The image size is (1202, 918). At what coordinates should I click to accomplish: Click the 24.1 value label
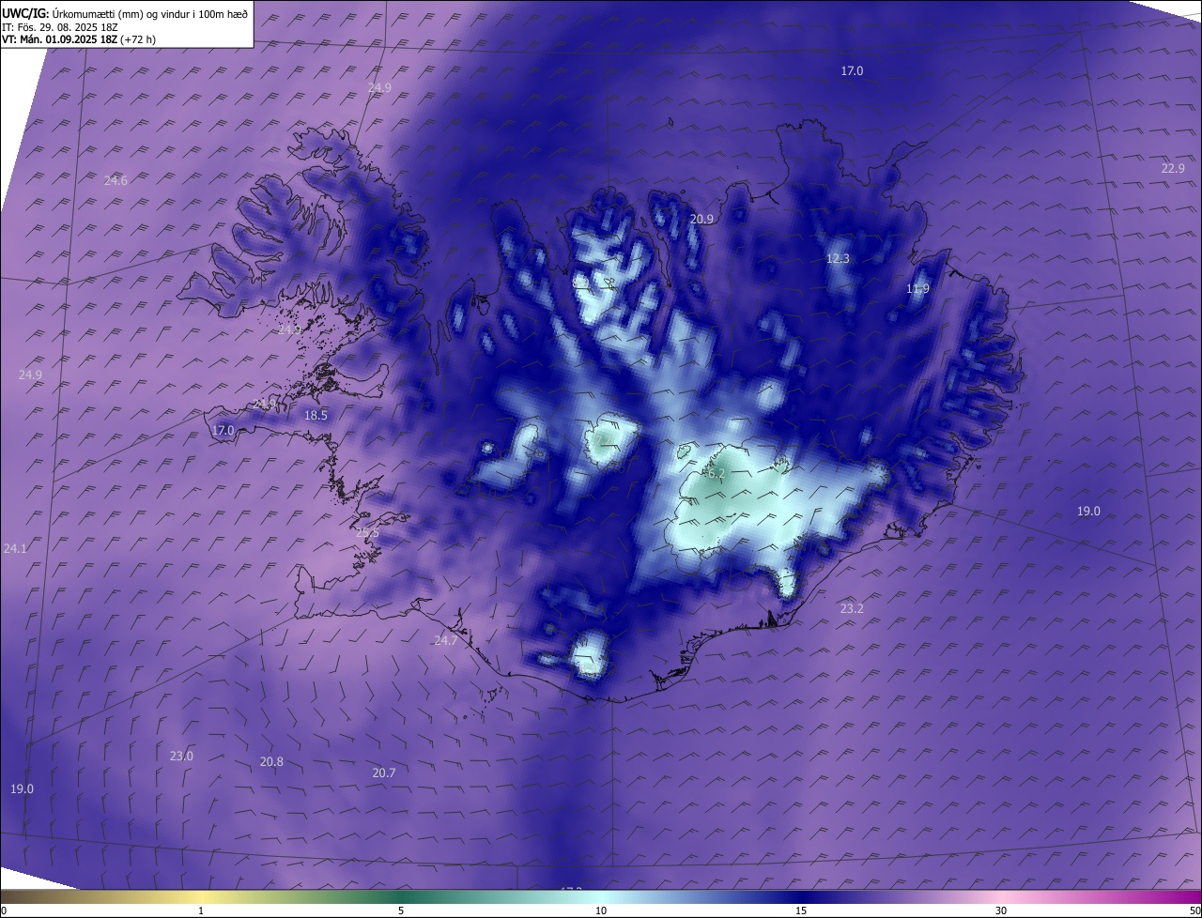point(15,548)
